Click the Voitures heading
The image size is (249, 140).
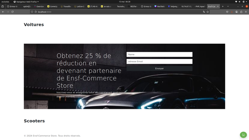click(x=34, y=25)
